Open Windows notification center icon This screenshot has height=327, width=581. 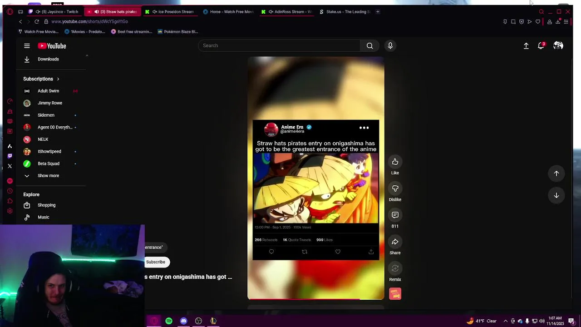pos(571,321)
